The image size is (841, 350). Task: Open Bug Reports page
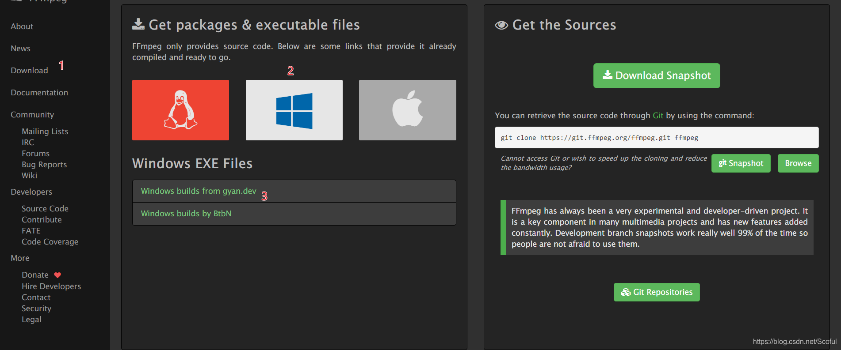44,165
